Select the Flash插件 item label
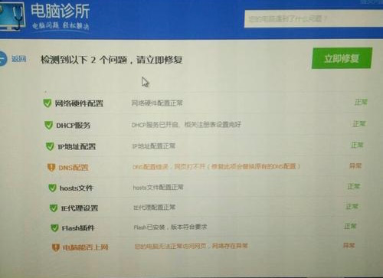 coord(78,228)
